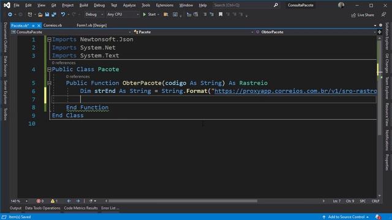This screenshot has height=220, width=392.
Task: Undo the last edit via toolbar
Action: click(x=62, y=15)
